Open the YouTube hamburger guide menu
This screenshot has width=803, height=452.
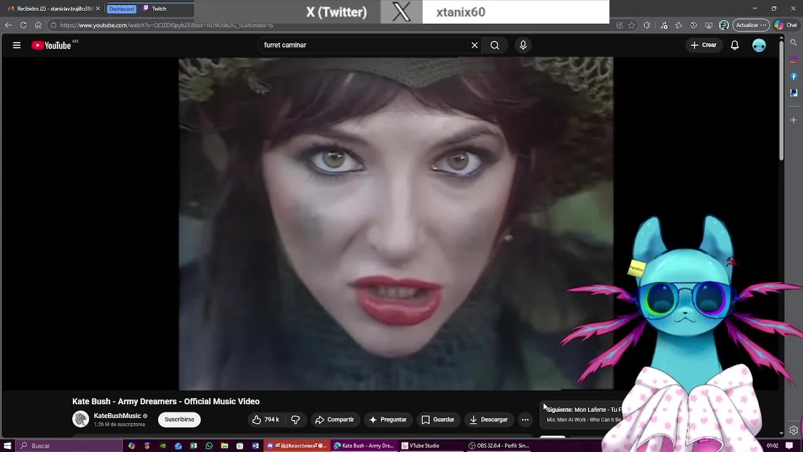[17, 45]
